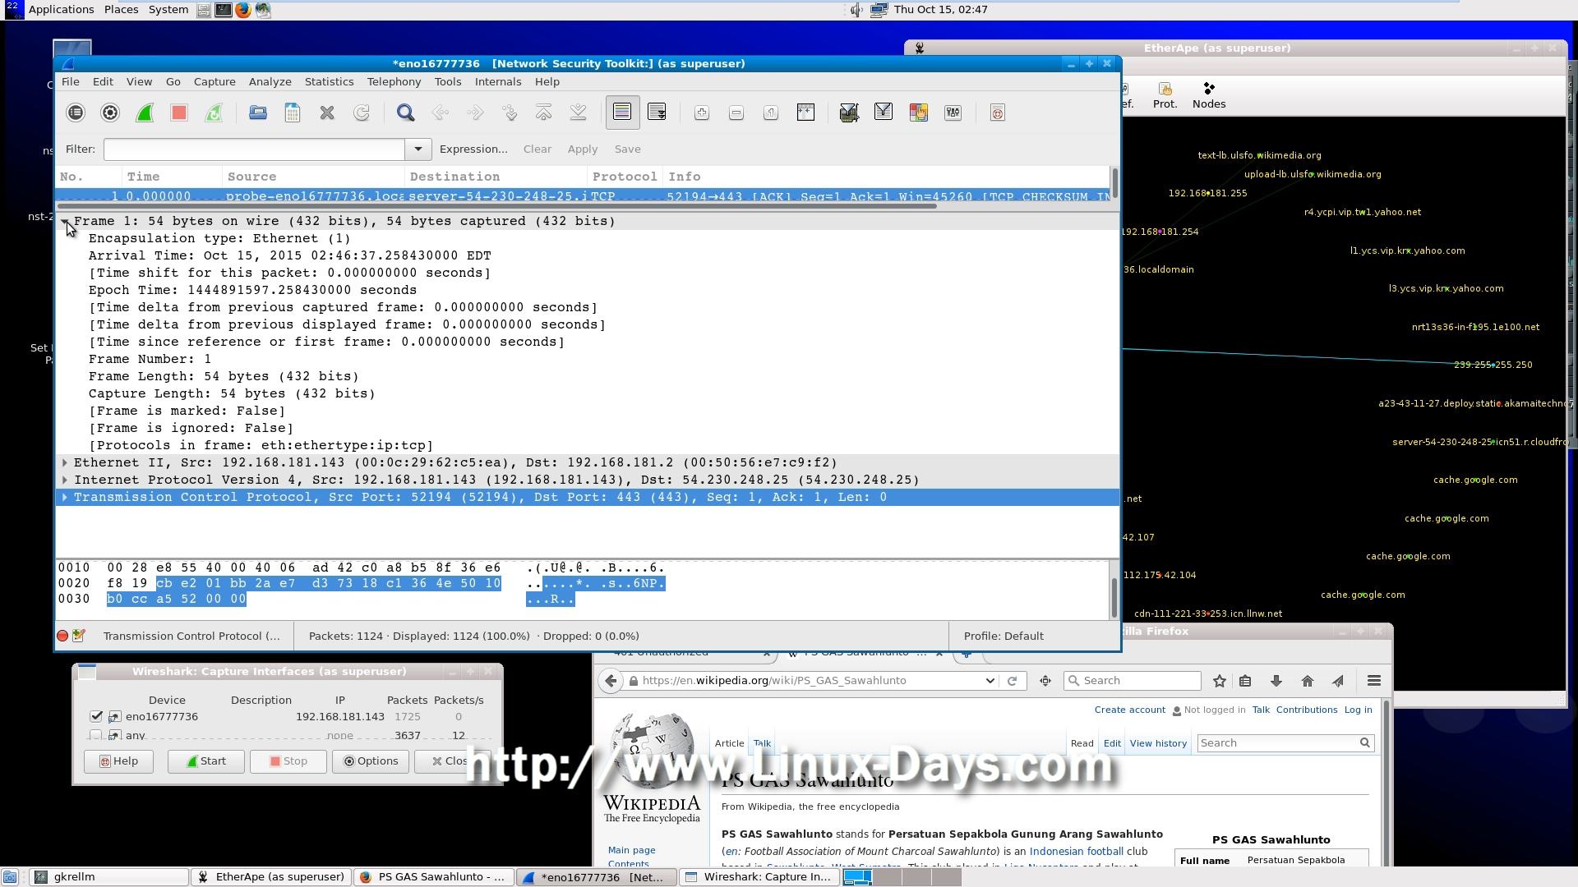The image size is (1578, 887).
Task: Open the Wireshark File menu
Action: (x=71, y=81)
